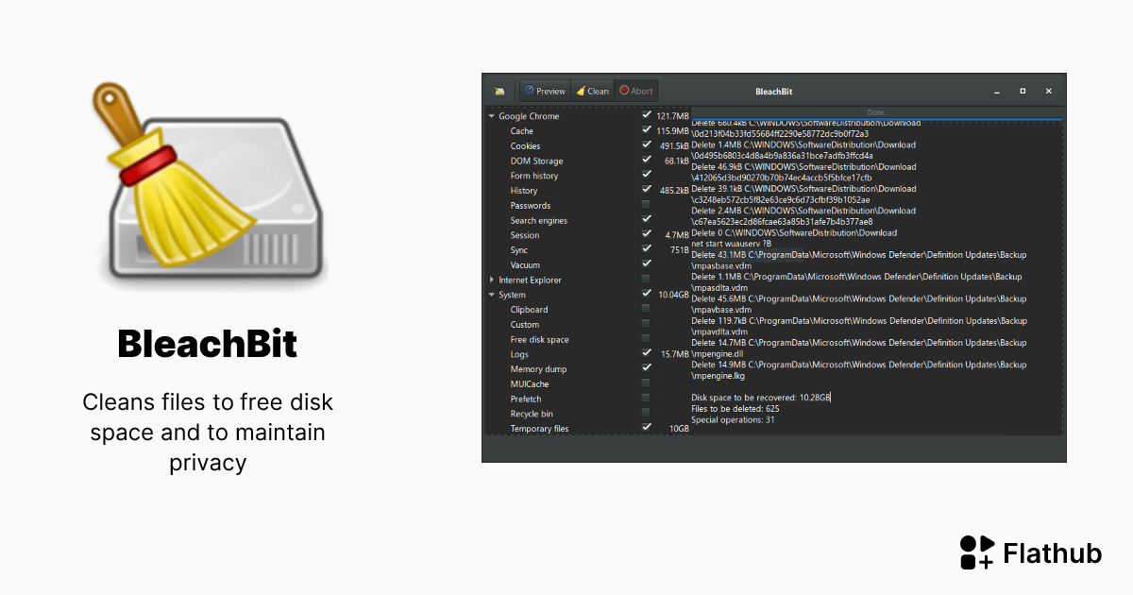Viewport: 1133px width, 595px height.
Task: Collapse the Google Chrome section
Action: click(491, 115)
